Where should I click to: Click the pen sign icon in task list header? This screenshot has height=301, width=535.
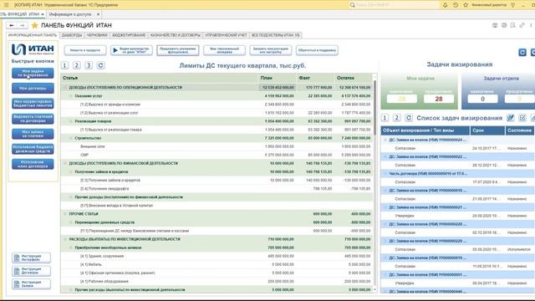(511, 118)
